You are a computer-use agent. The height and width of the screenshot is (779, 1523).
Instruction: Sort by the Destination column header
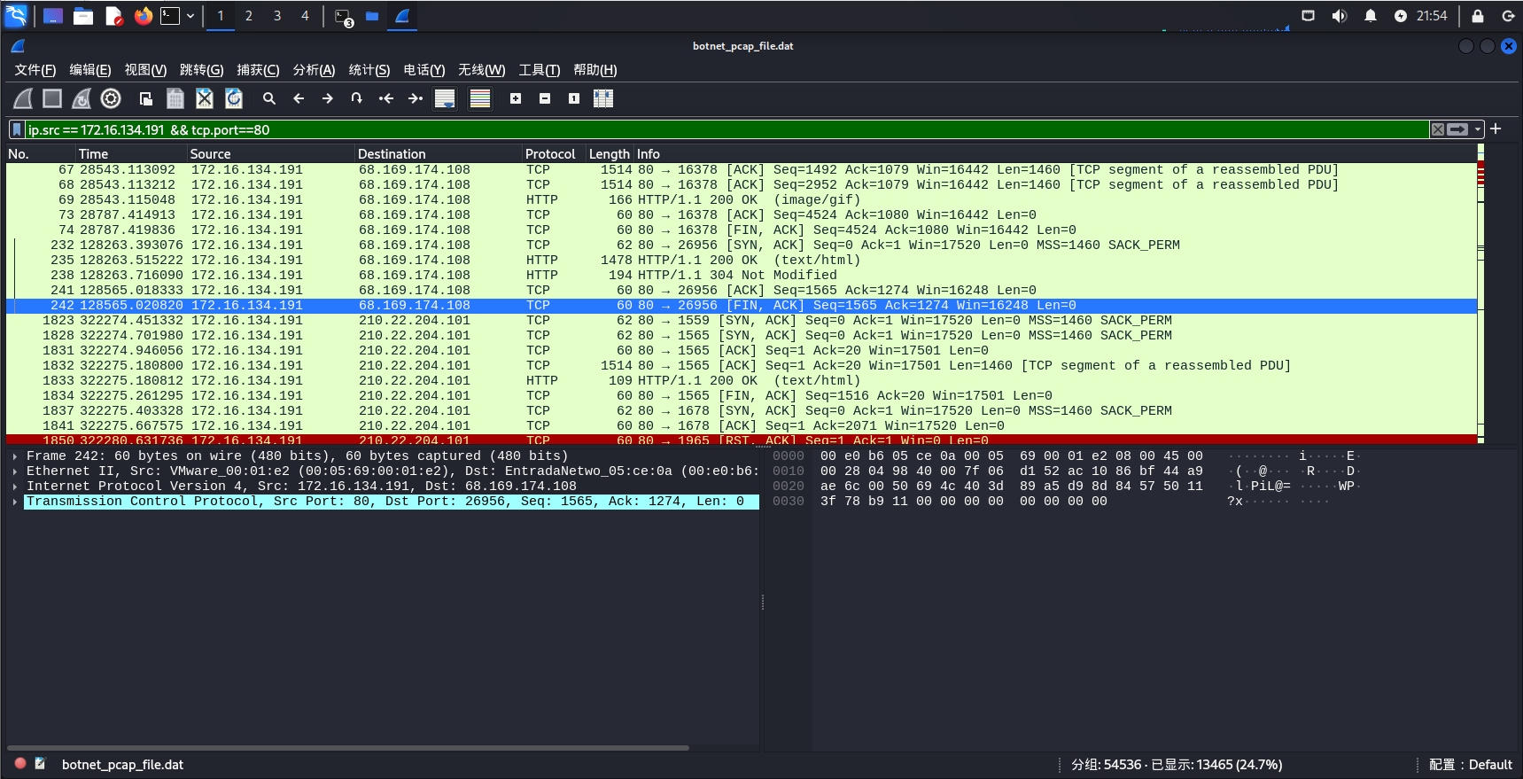pos(439,153)
